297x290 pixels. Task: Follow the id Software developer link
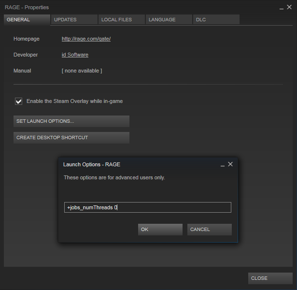75,55
